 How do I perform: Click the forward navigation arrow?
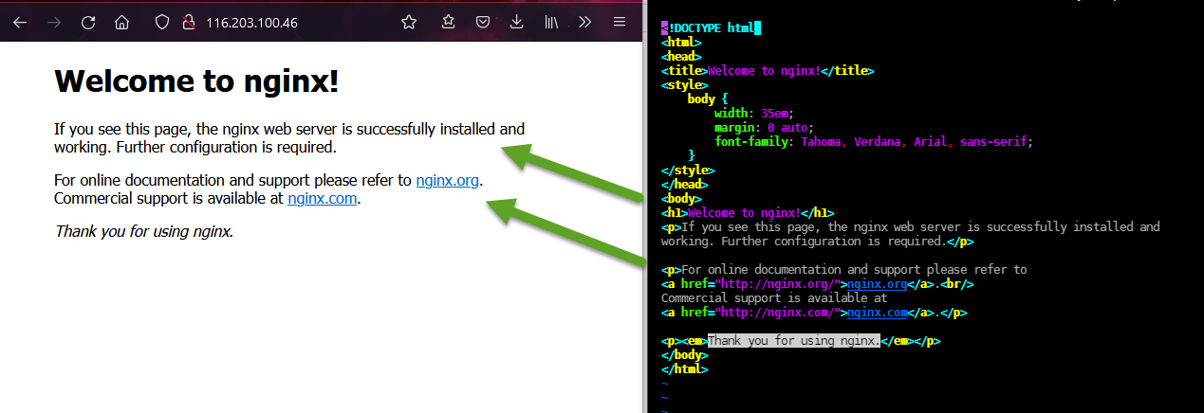[x=54, y=22]
